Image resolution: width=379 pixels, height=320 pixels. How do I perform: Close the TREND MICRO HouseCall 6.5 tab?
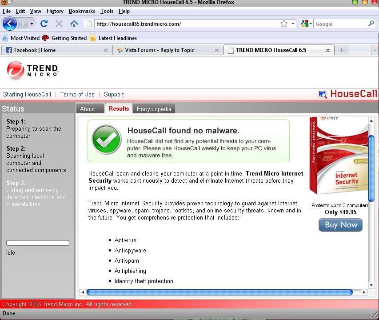pyautogui.click(x=328, y=50)
